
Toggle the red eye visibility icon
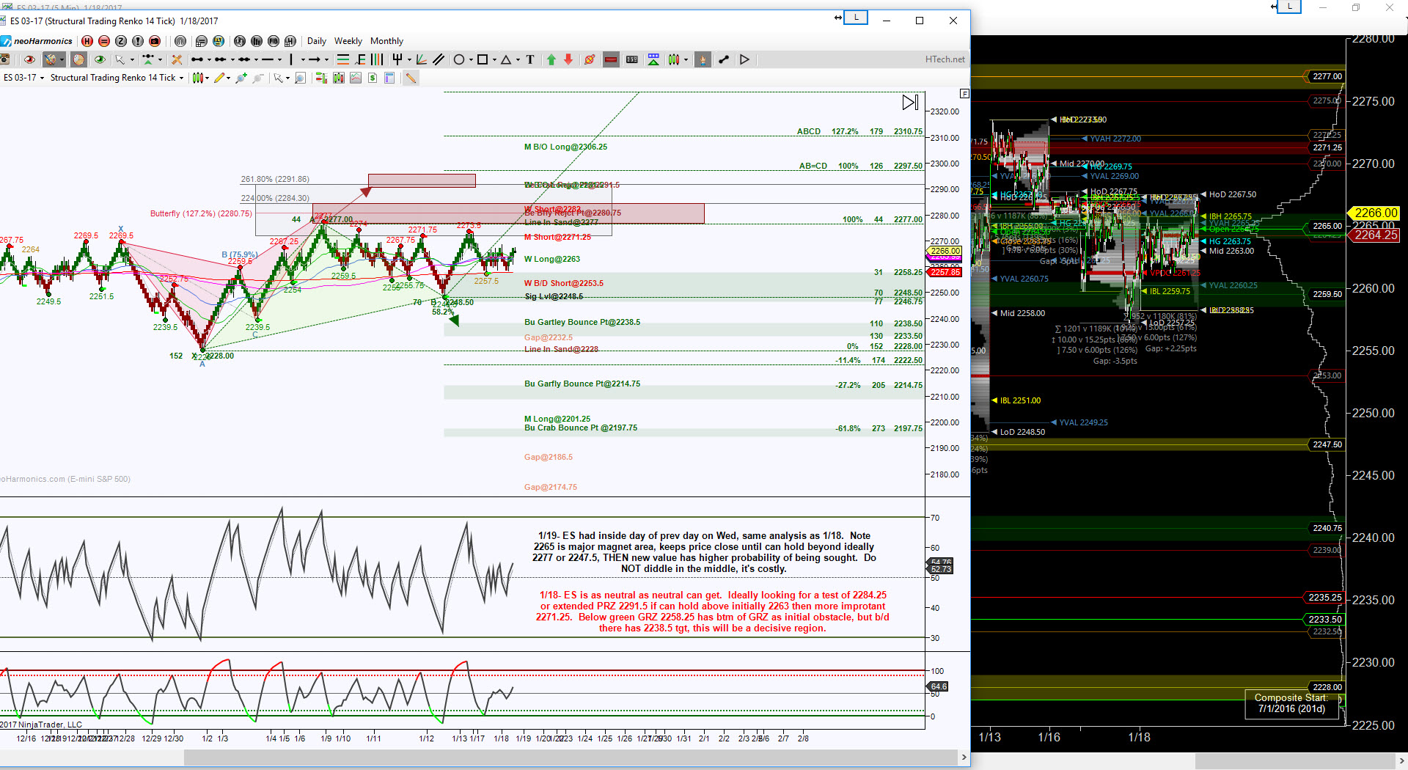pos(29,59)
